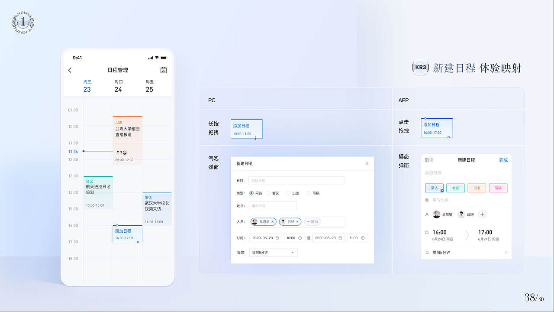Click clock icon in 10:00 time field
Viewport: 554px width, 312px height.
pos(300,238)
